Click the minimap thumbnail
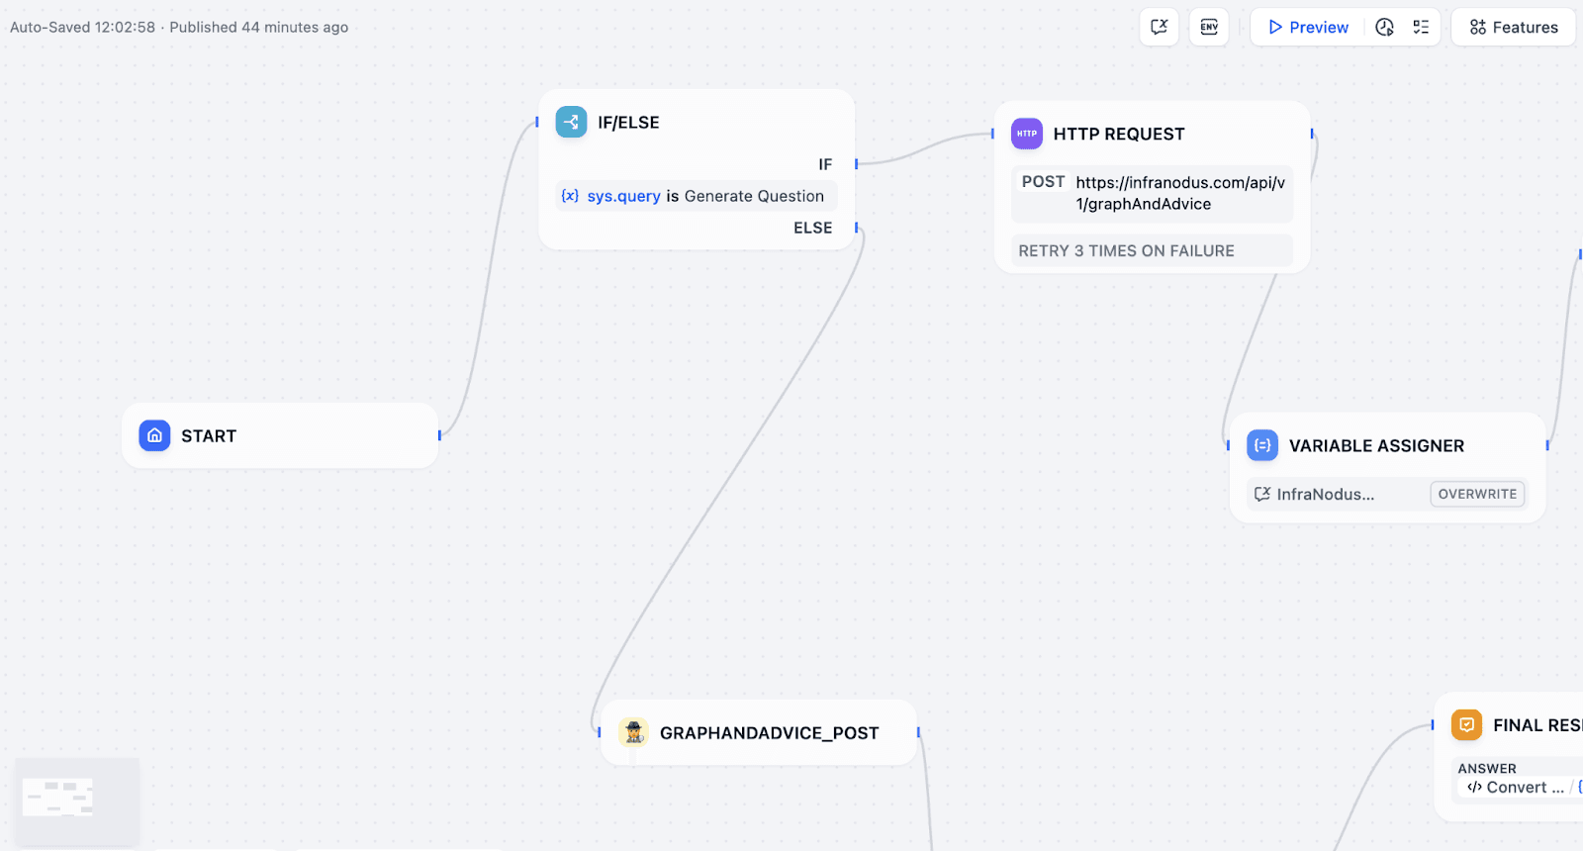Screen dimensions: 1583x851 (x=76, y=800)
